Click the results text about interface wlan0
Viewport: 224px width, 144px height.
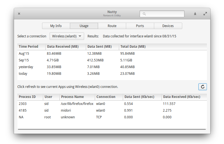point(140,36)
